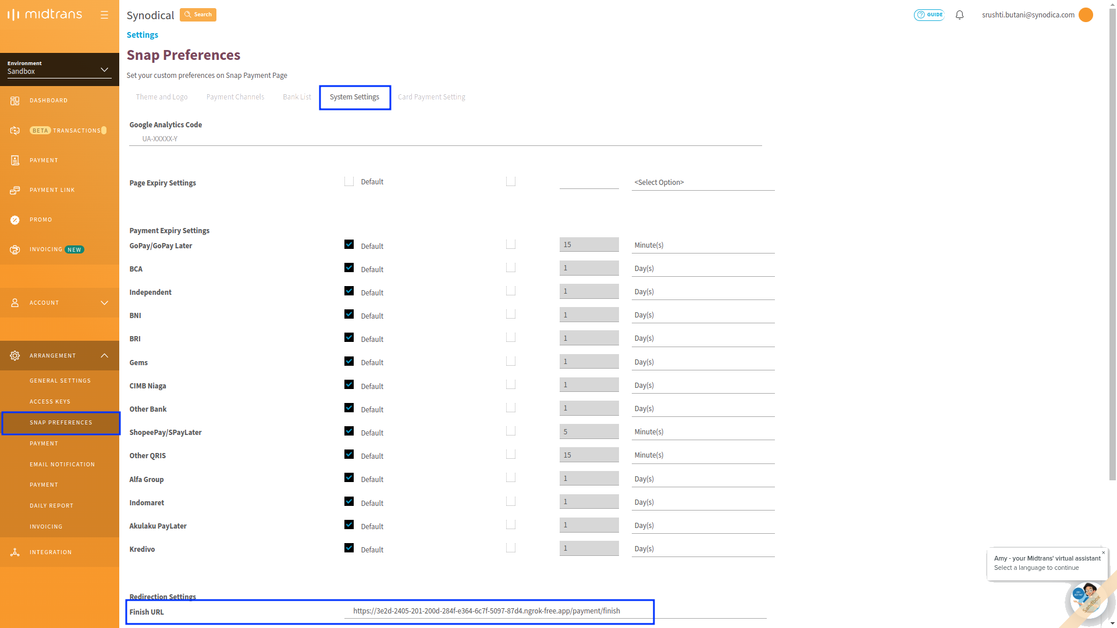Click the Arrangement gear icon
Image resolution: width=1117 pixels, height=628 pixels.
tap(15, 356)
